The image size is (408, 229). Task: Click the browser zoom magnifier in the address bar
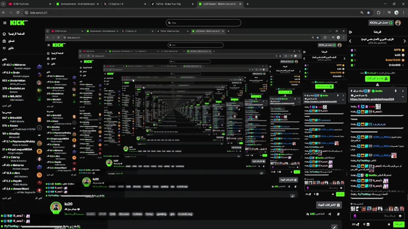pyautogui.click(x=362, y=13)
